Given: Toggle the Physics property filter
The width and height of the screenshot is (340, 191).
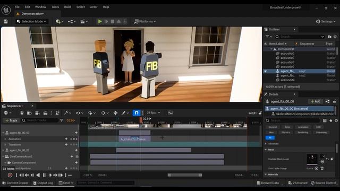Looking at the screenshot, I should coord(286,132).
